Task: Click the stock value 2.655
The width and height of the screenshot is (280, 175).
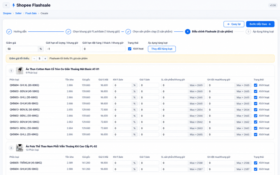Action: (x=70, y=110)
